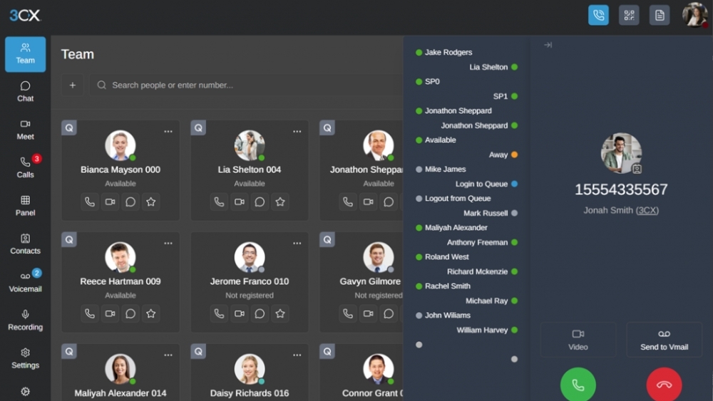
Task: Open the 3CX link for Jonah Smith
Action: click(647, 210)
